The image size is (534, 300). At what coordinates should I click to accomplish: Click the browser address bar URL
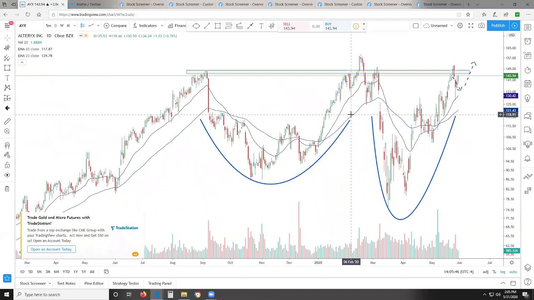[97, 15]
